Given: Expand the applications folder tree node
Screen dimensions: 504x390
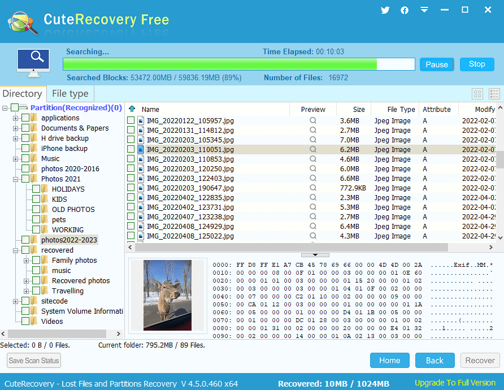Looking at the screenshot, I should coord(16,118).
